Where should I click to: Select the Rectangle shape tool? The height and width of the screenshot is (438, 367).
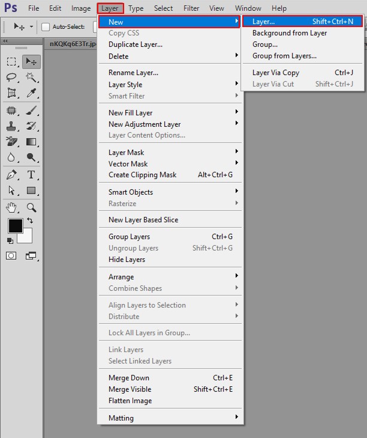pyautogui.click(x=31, y=190)
